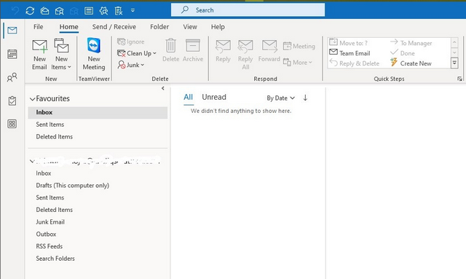Viewport: 466px width, 279px height.
Task: Filter message list to Unread
Action: click(x=214, y=98)
